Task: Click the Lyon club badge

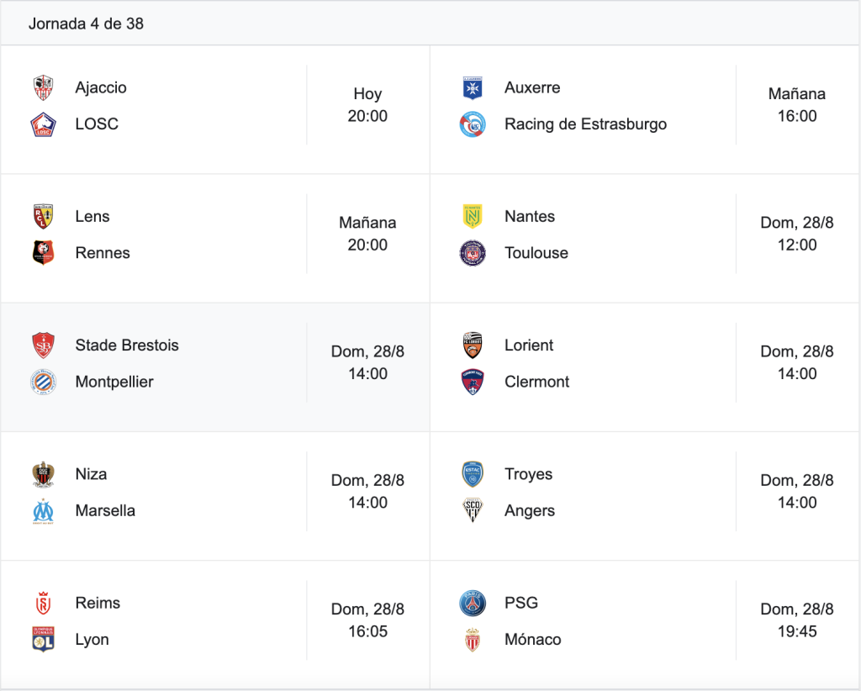Action: coord(43,640)
